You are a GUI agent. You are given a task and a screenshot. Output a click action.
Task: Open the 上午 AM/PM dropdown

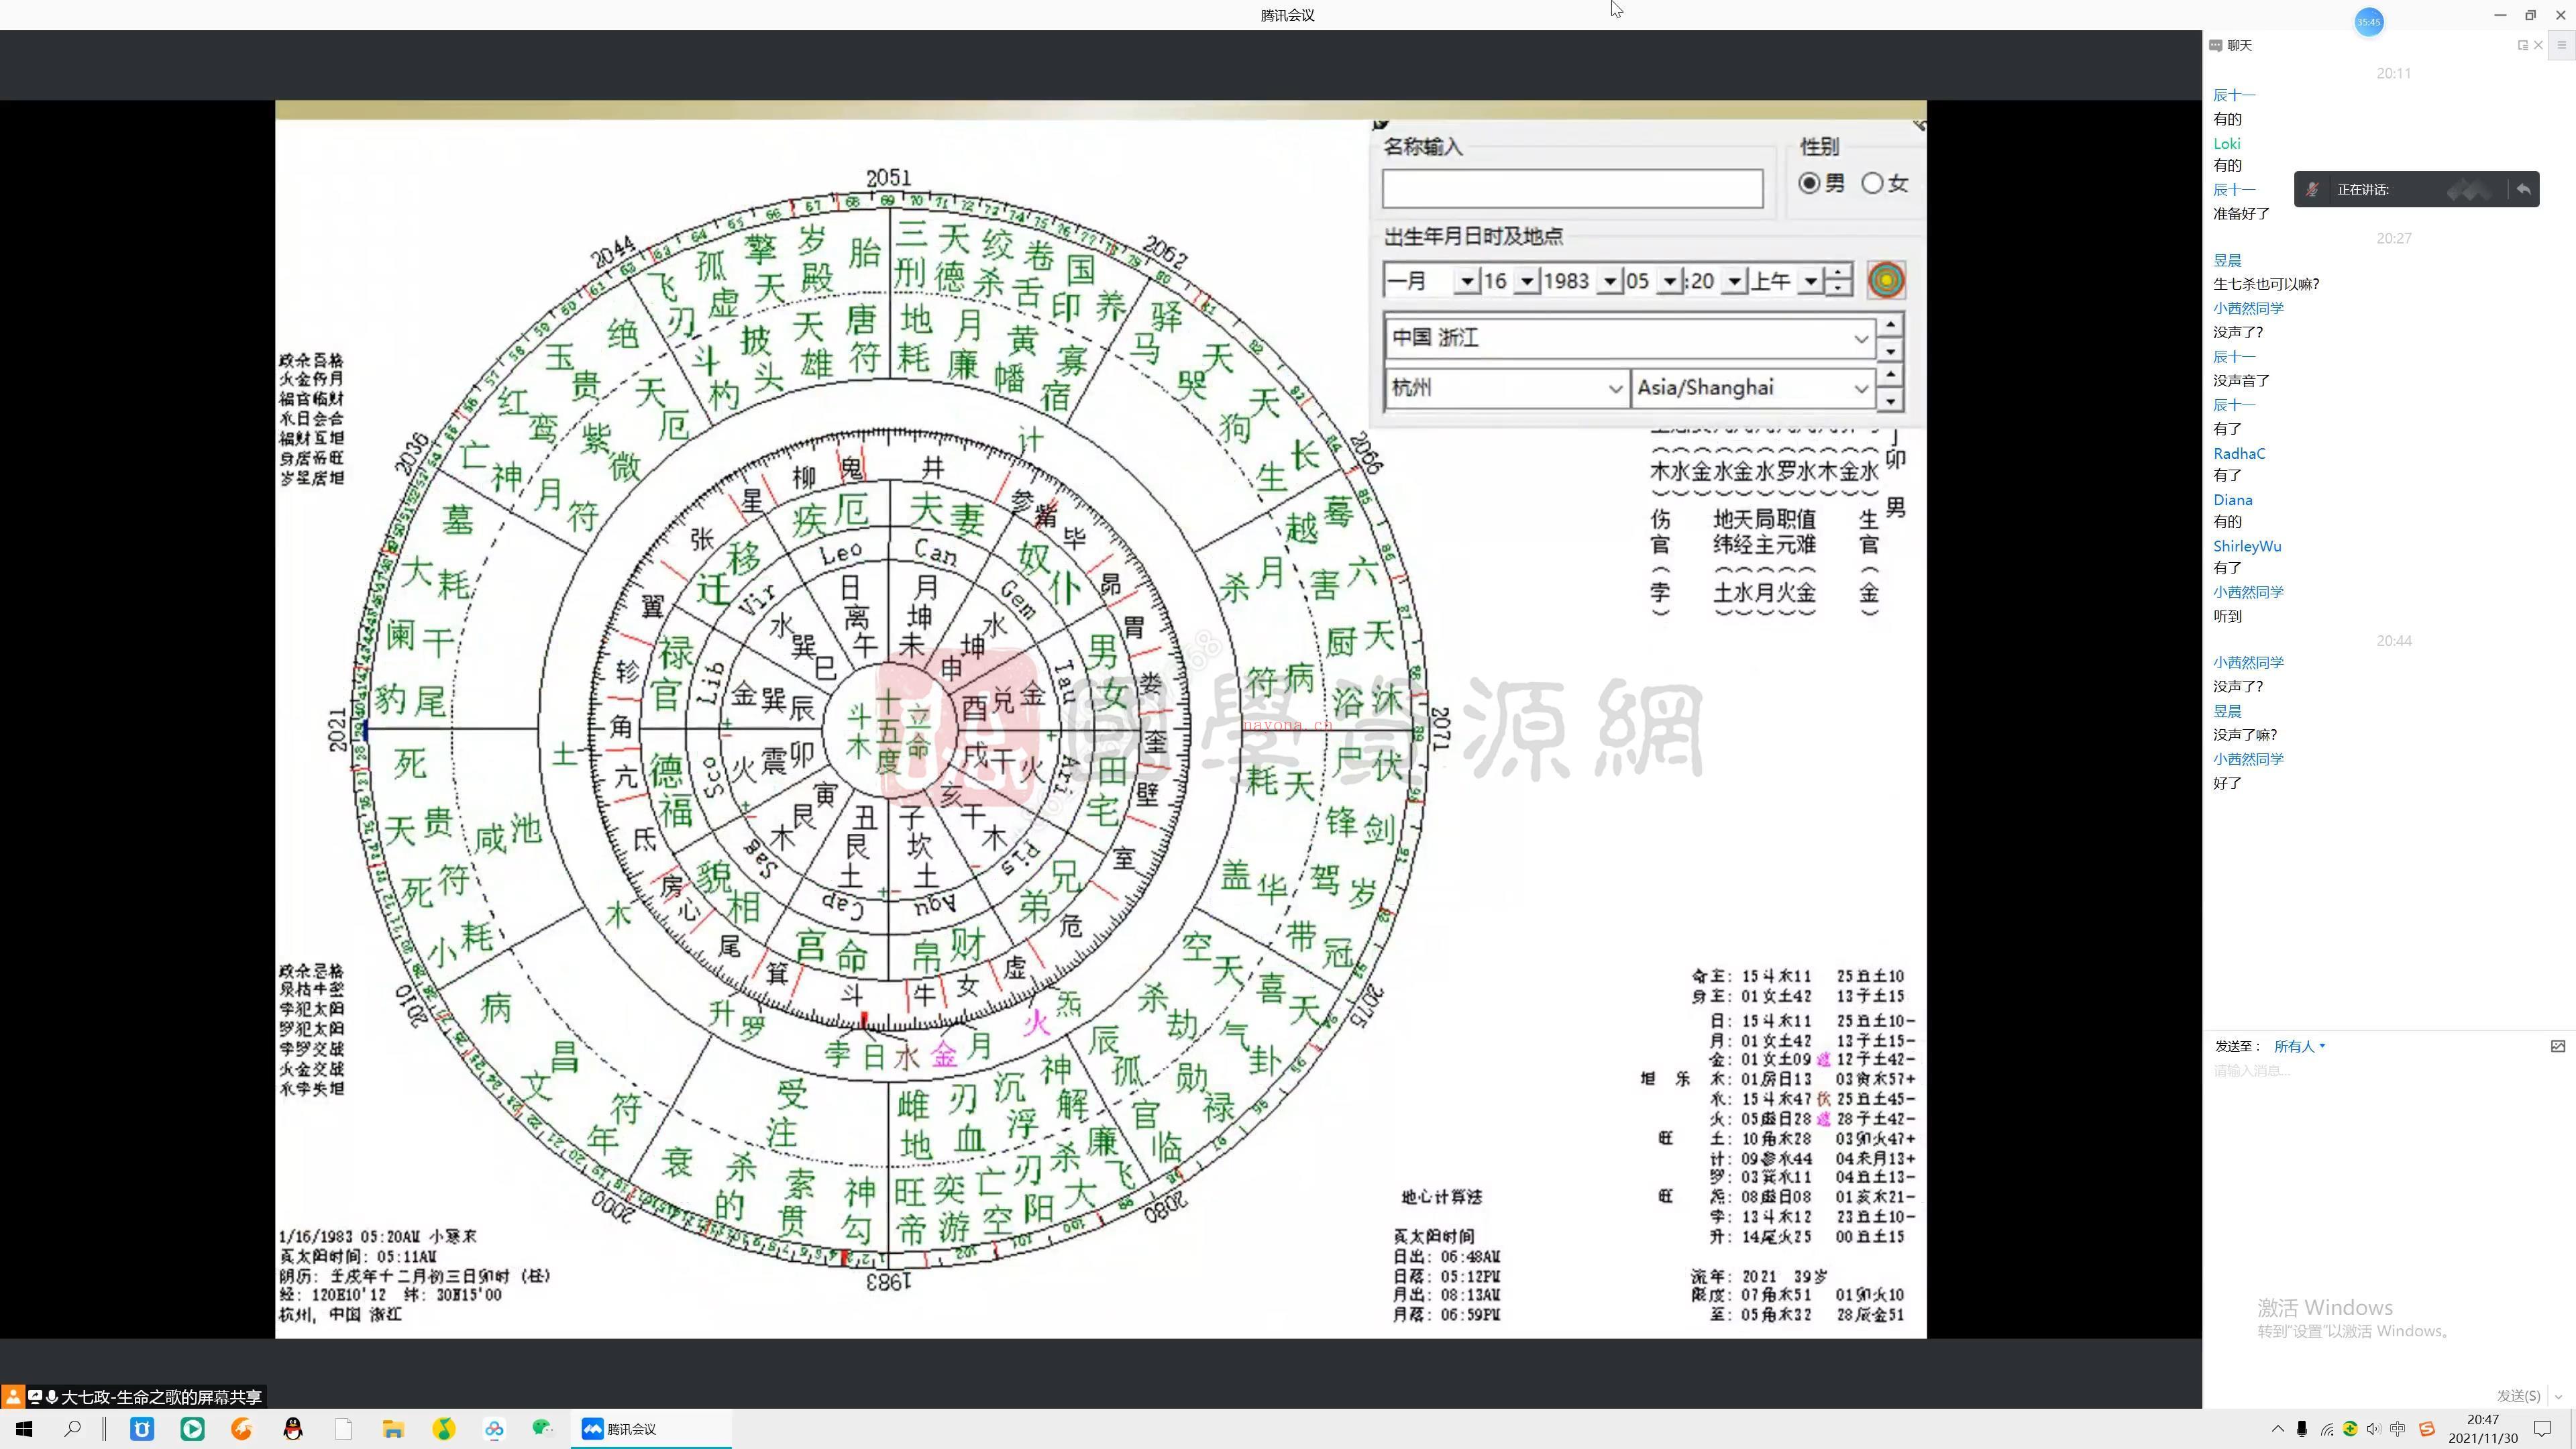coord(1810,281)
